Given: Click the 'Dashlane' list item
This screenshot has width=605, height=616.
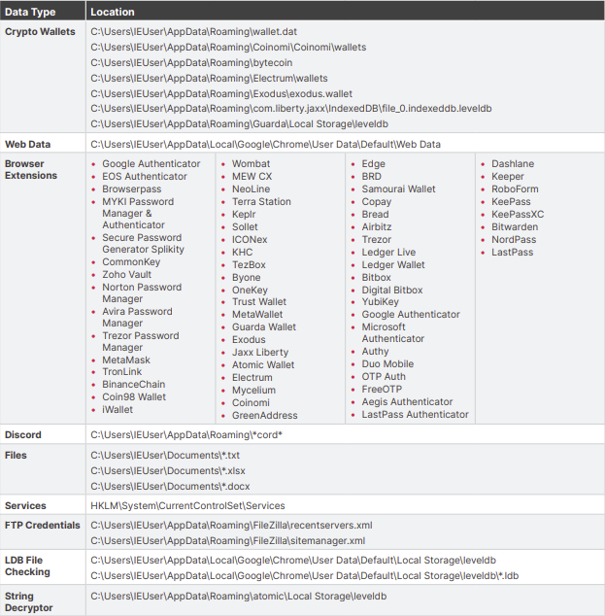Looking at the screenshot, I should point(513,164).
